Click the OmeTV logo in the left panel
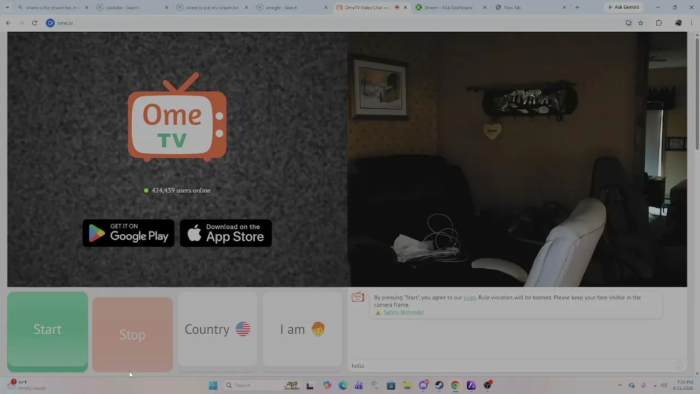 point(177,117)
